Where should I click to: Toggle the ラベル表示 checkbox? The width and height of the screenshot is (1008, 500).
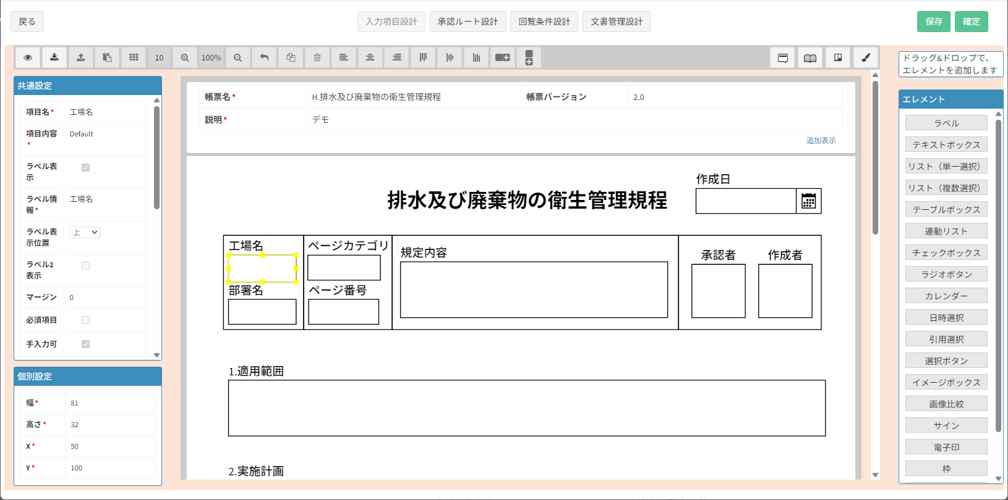[x=86, y=167]
